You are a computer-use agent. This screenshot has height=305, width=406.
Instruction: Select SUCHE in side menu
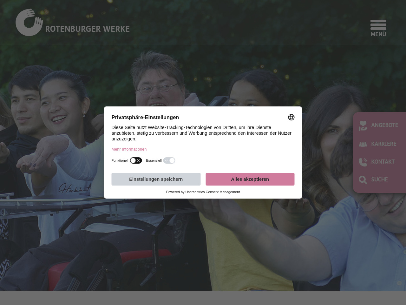pyautogui.click(x=379, y=180)
